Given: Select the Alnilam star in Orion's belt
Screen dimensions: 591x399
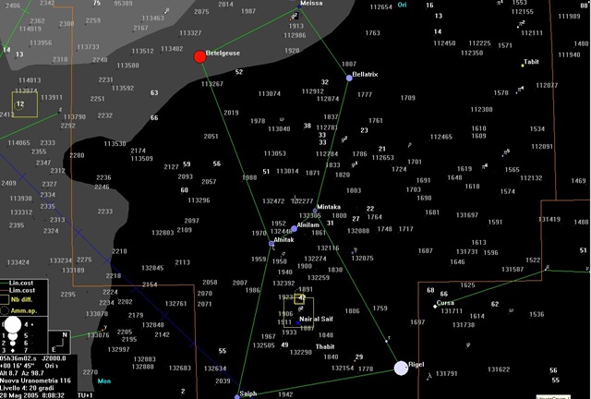Looking at the screenshot, I should pyautogui.click(x=294, y=228).
